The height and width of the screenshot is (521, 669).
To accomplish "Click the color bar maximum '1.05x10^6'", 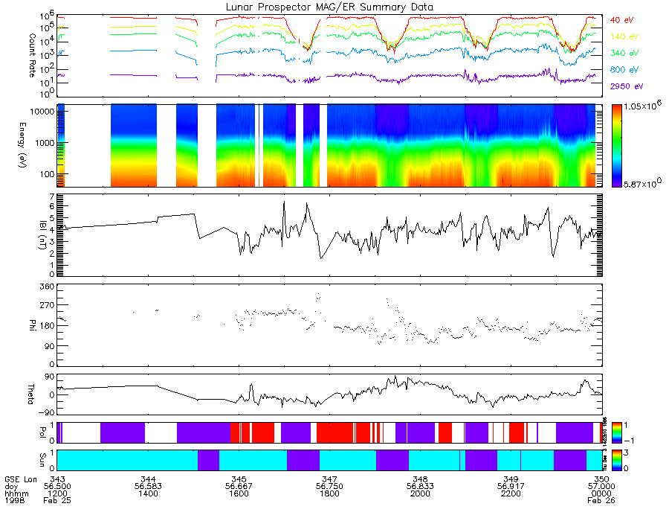I will pyautogui.click(x=642, y=106).
